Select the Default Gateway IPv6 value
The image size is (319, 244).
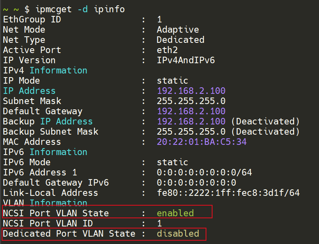pyautogui.click(x=196, y=182)
